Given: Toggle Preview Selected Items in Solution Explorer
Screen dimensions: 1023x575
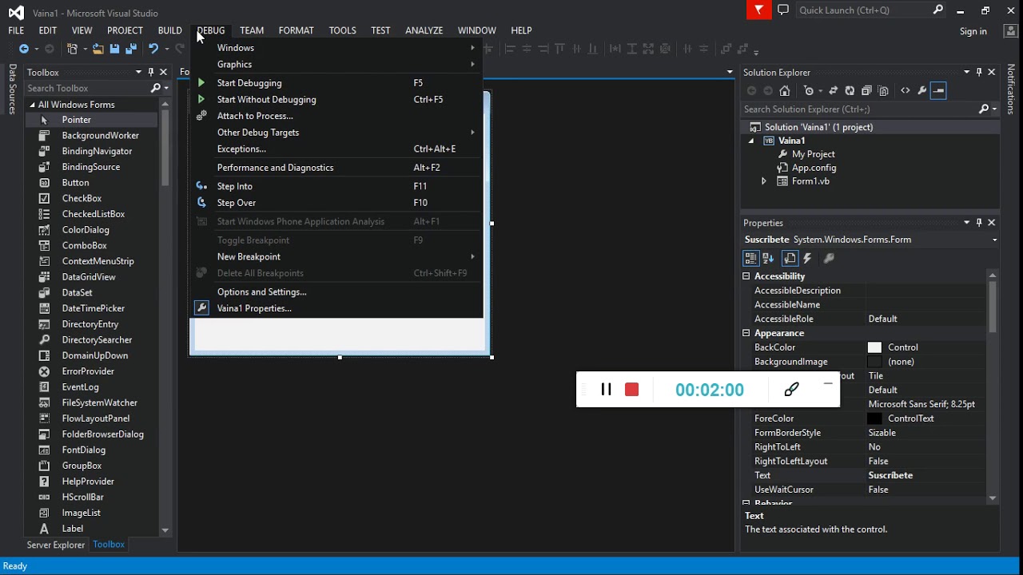Looking at the screenshot, I should (939, 91).
